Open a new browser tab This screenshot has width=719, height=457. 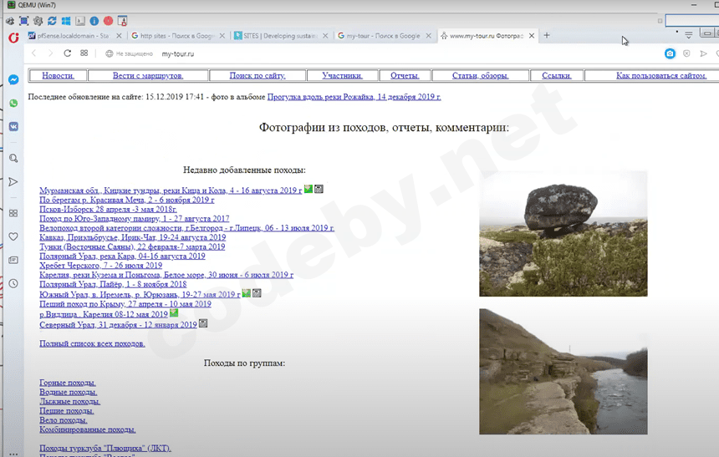point(547,36)
